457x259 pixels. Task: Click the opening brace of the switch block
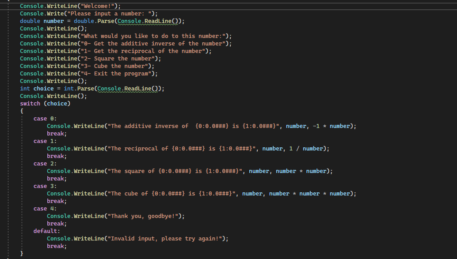[x=21, y=111]
